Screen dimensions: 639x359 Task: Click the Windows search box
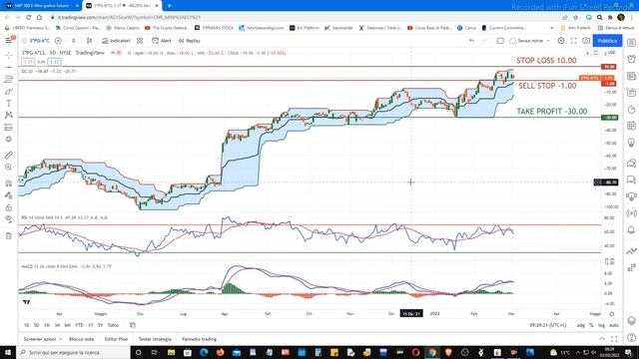pos(73,352)
